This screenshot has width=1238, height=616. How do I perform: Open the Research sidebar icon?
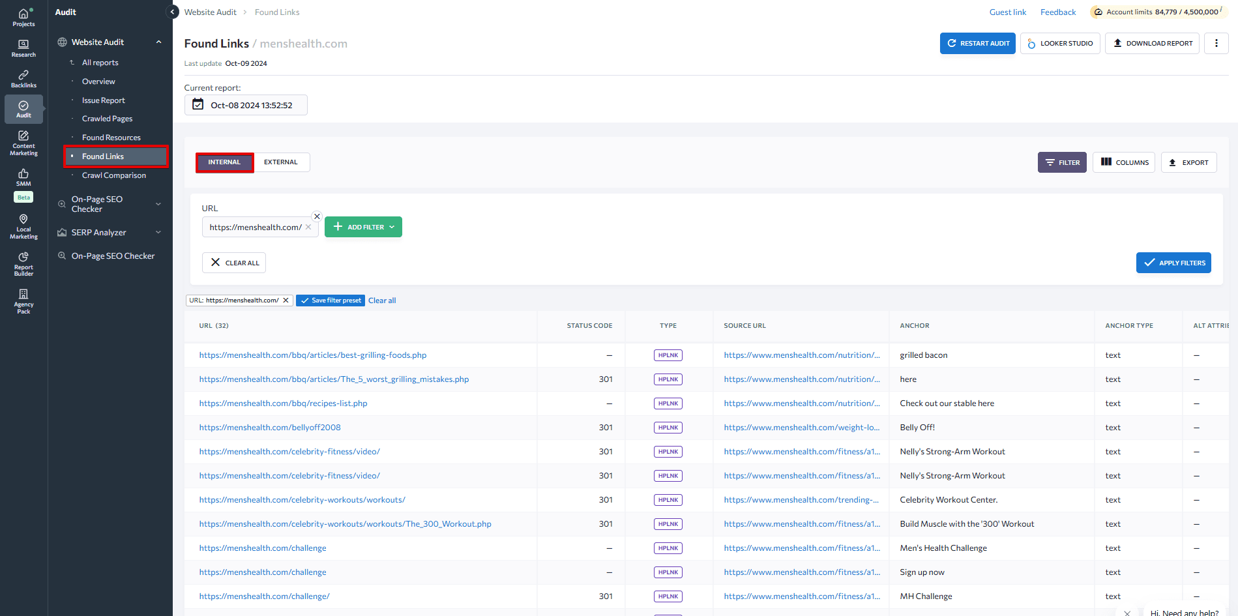coord(23,48)
